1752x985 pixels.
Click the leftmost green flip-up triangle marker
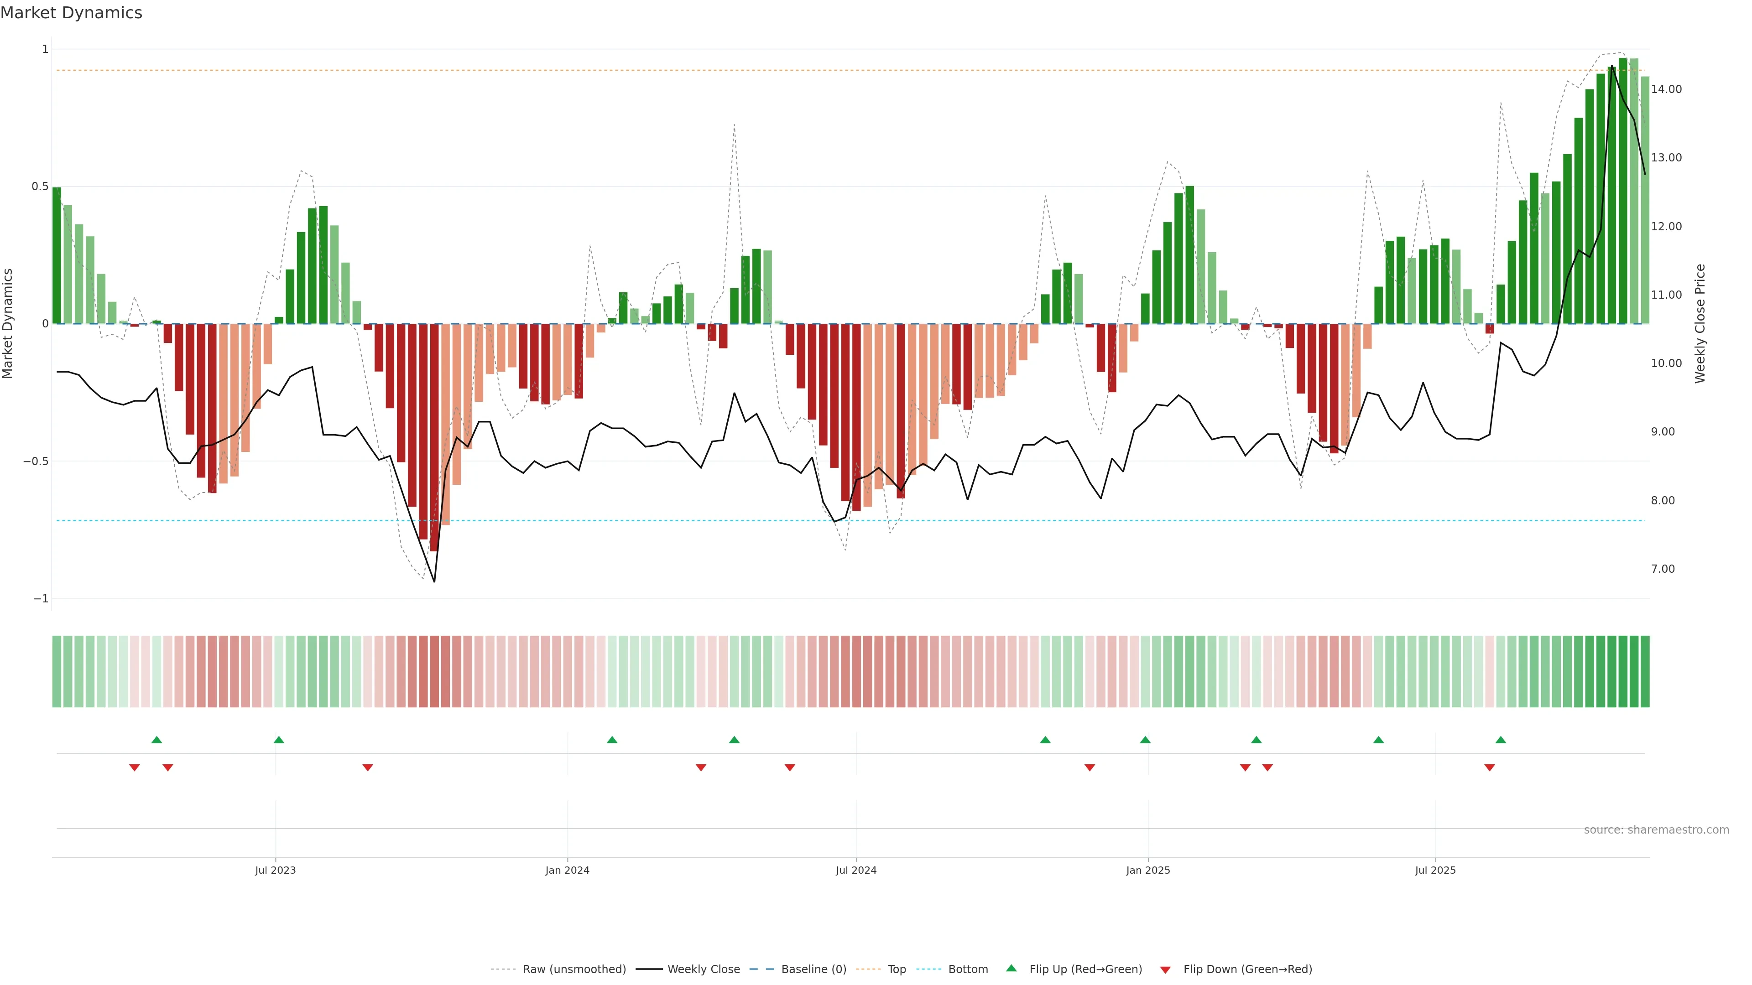(x=156, y=740)
